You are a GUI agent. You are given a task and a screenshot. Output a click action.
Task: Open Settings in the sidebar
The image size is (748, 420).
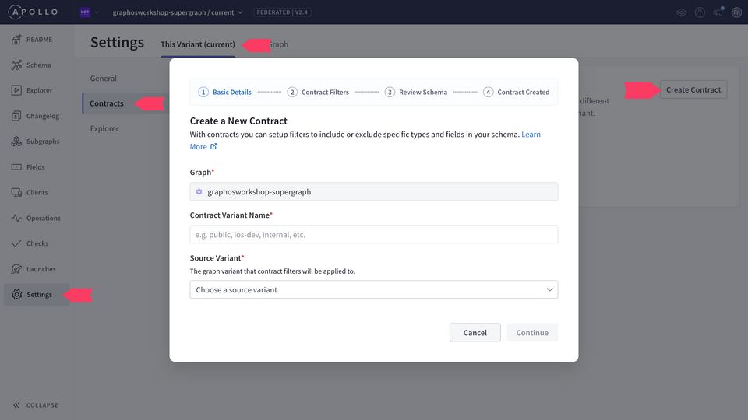point(37,294)
